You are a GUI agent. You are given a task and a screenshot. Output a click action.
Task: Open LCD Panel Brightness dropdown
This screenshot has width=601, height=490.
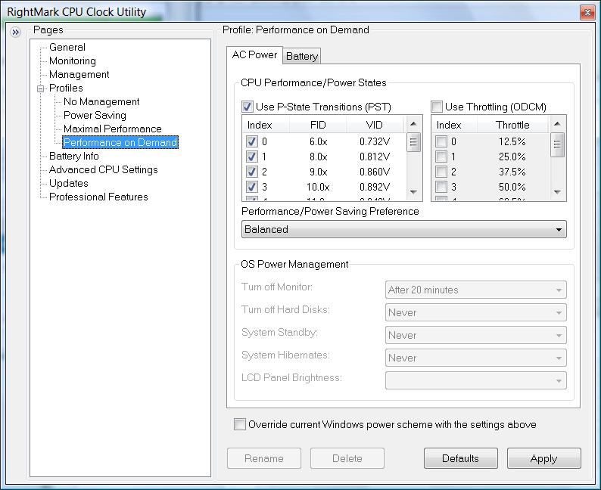[x=475, y=380]
